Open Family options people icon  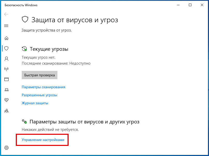6,111
